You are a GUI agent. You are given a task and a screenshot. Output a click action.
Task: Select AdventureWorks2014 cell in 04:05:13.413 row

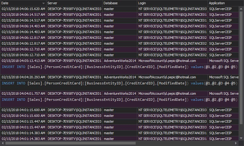(x=120, y=61)
